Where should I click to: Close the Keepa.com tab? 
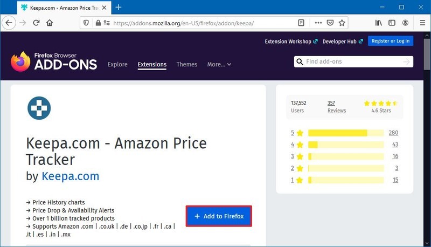click(x=104, y=8)
